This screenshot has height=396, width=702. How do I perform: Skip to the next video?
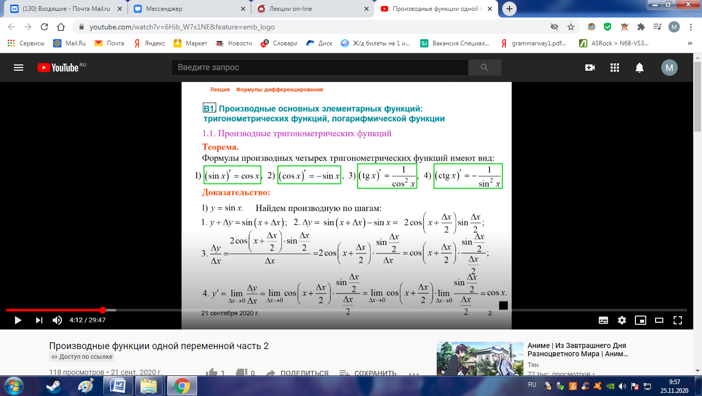click(x=39, y=320)
